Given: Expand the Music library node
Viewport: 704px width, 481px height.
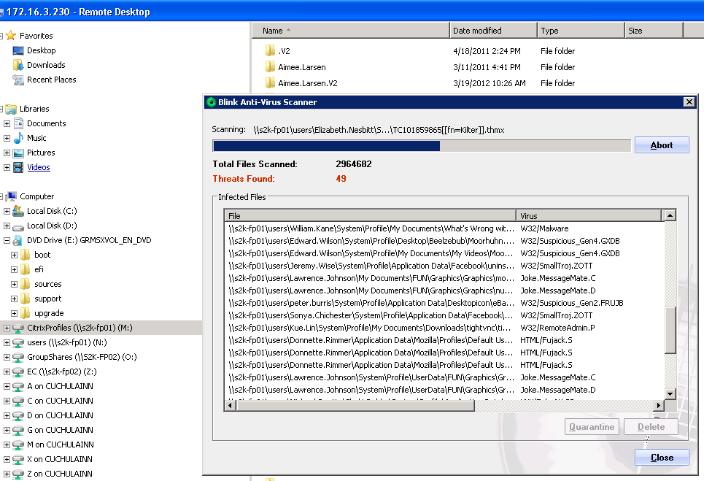Looking at the screenshot, I should (7, 139).
